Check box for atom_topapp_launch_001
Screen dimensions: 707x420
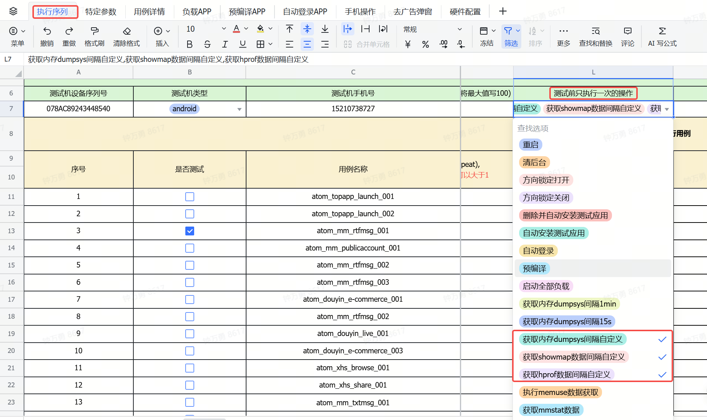coord(190,197)
